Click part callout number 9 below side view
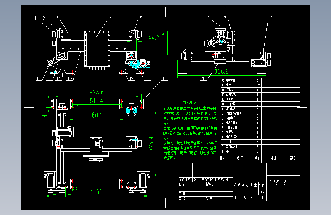331x215 pixels. point(203,78)
